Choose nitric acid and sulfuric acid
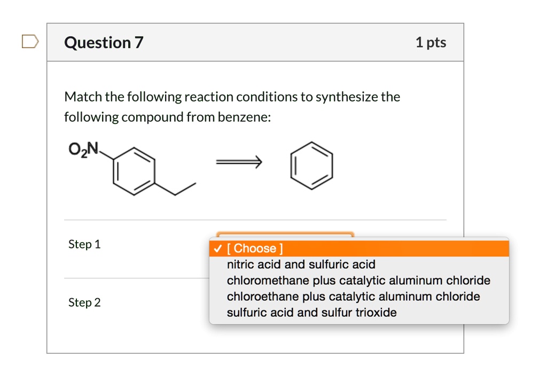 [x=301, y=264]
